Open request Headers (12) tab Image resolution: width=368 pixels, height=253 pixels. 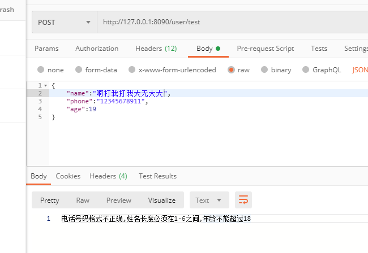[x=156, y=49]
